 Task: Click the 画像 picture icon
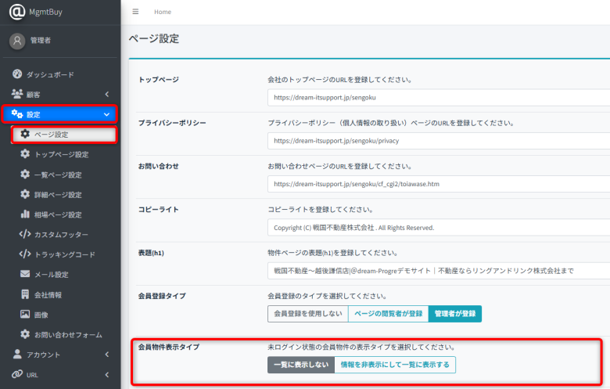pos(25,315)
